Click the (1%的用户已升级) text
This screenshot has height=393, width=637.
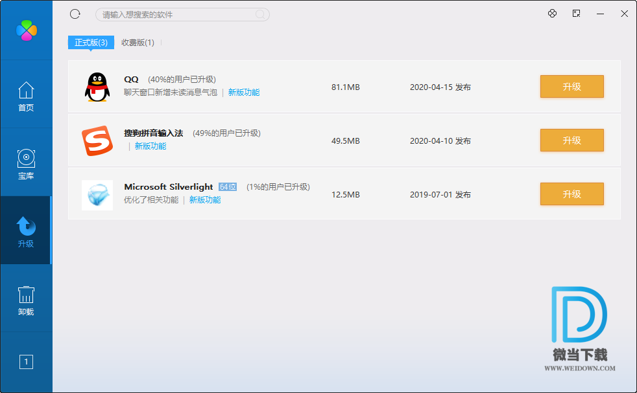pyautogui.click(x=278, y=187)
